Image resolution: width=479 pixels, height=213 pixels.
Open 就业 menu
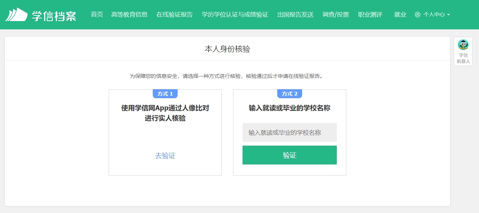400,15
